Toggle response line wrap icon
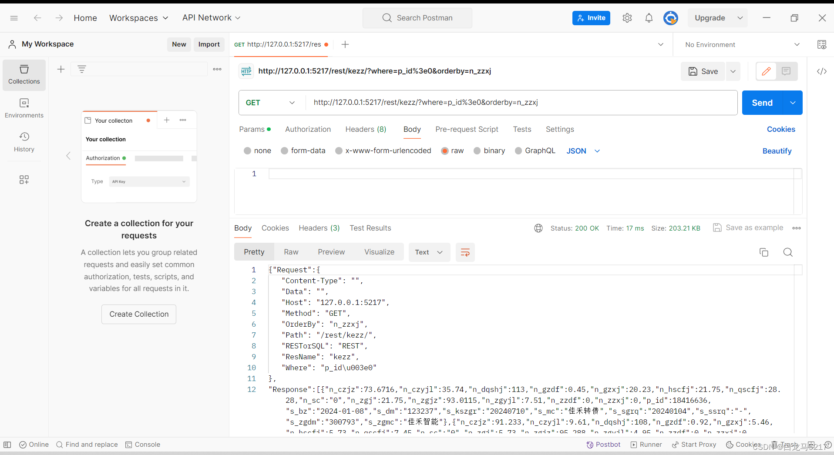Image resolution: width=834 pixels, height=455 pixels. tap(465, 252)
